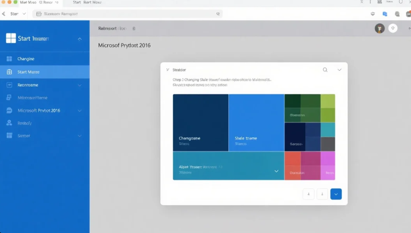
Task: Collapse the Steider dialog left chevron
Action: click(167, 70)
